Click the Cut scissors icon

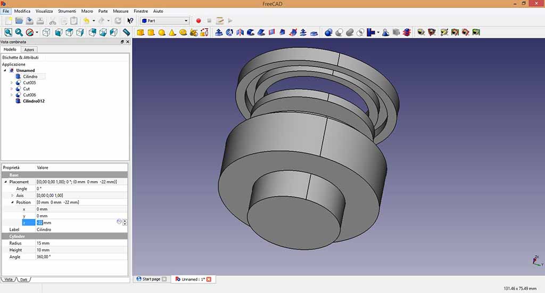tap(53, 21)
